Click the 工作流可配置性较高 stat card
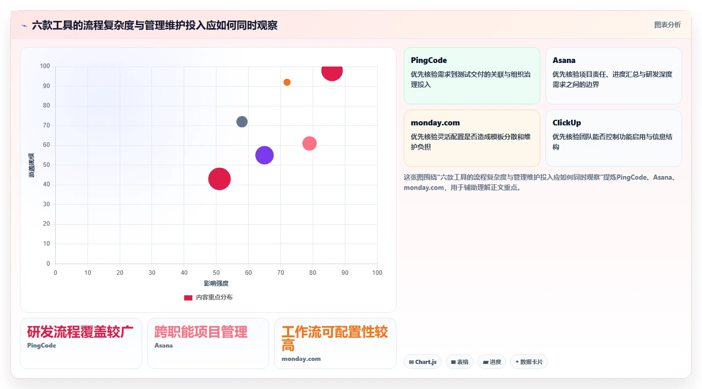The height and width of the screenshot is (389, 702). pos(335,343)
